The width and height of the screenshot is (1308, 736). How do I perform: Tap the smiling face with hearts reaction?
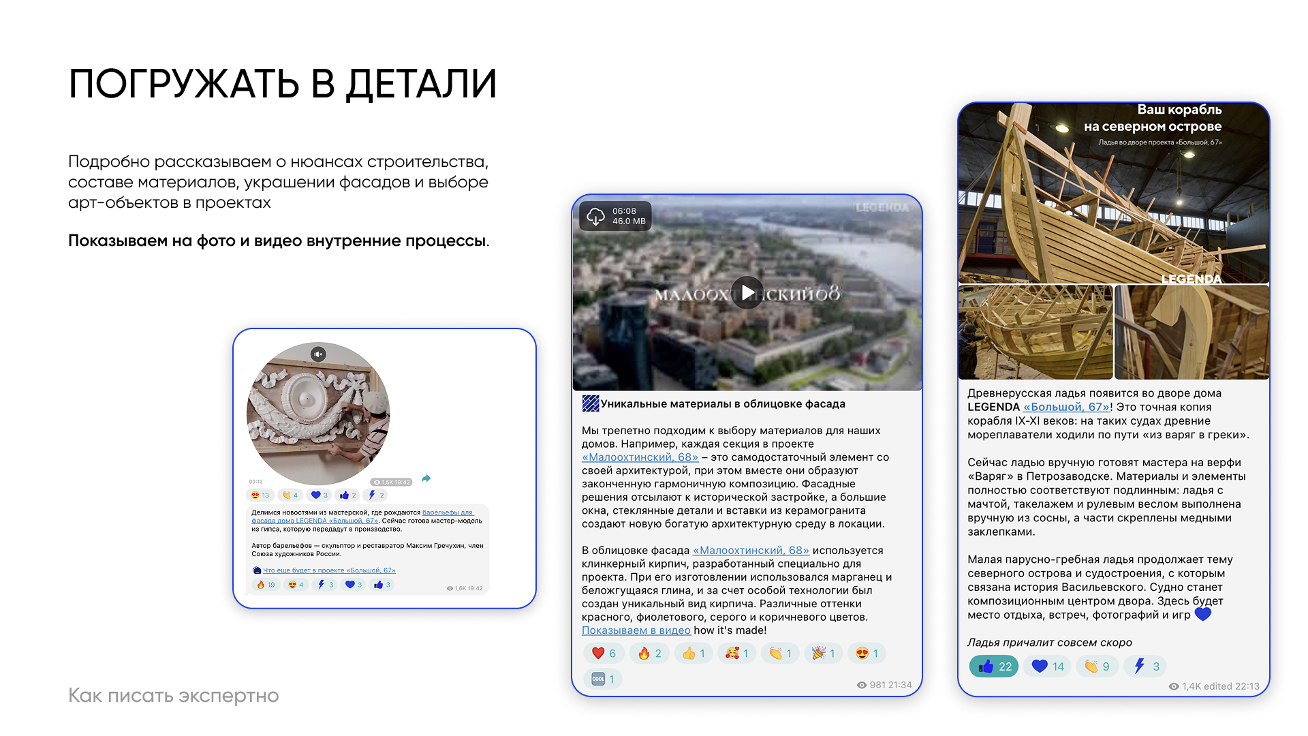click(737, 654)
